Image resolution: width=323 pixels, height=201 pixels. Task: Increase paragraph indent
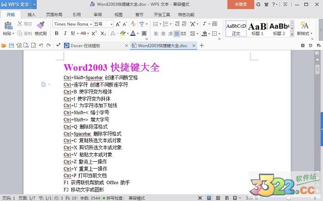coord(184,24)
